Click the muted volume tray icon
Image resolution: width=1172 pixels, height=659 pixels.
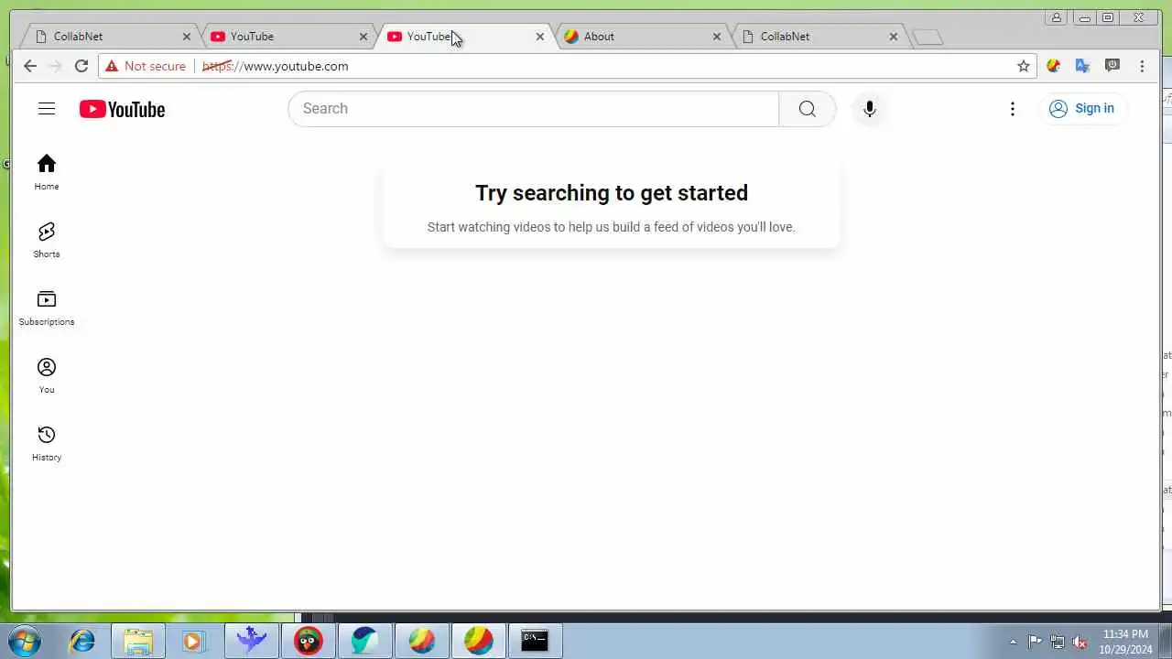pos(1080,642)
